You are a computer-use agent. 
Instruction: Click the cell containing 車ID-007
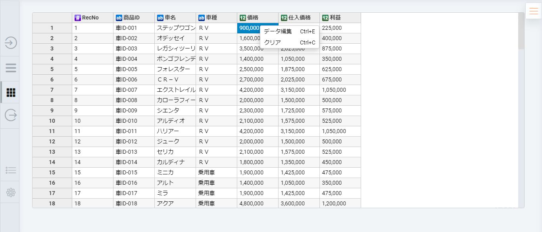[x=134, y=90]
